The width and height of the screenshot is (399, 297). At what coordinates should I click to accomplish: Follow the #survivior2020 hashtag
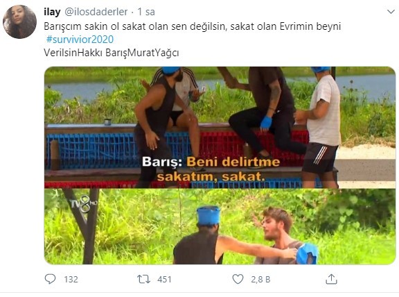(x=80, y=40)
